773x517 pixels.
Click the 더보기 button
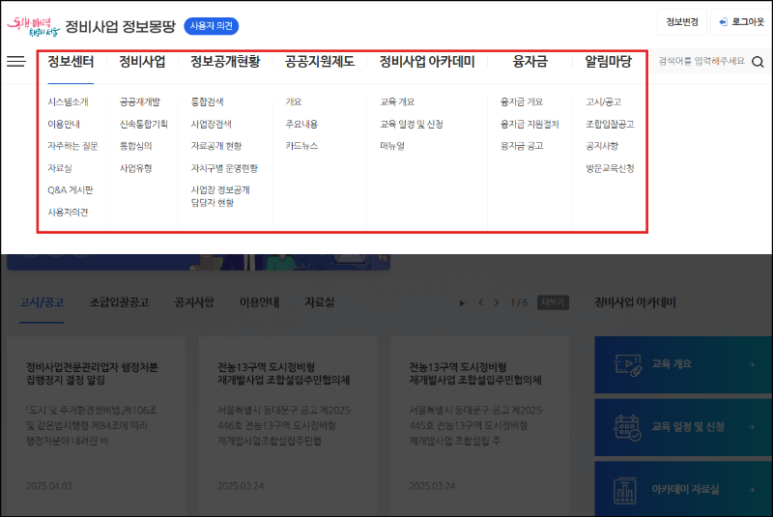553,302
